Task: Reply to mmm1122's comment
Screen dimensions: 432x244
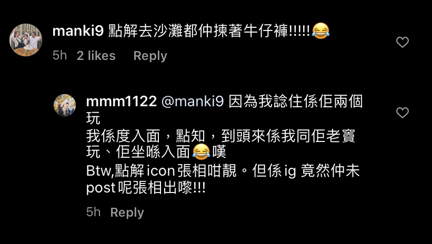Action: (127, 212)
